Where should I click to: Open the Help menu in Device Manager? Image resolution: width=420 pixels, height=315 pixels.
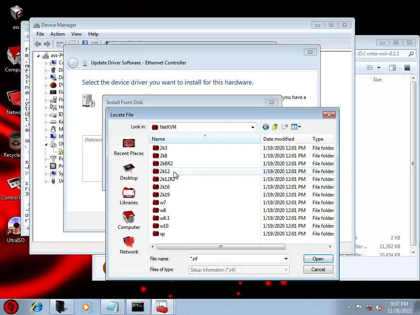pos(93,34)
